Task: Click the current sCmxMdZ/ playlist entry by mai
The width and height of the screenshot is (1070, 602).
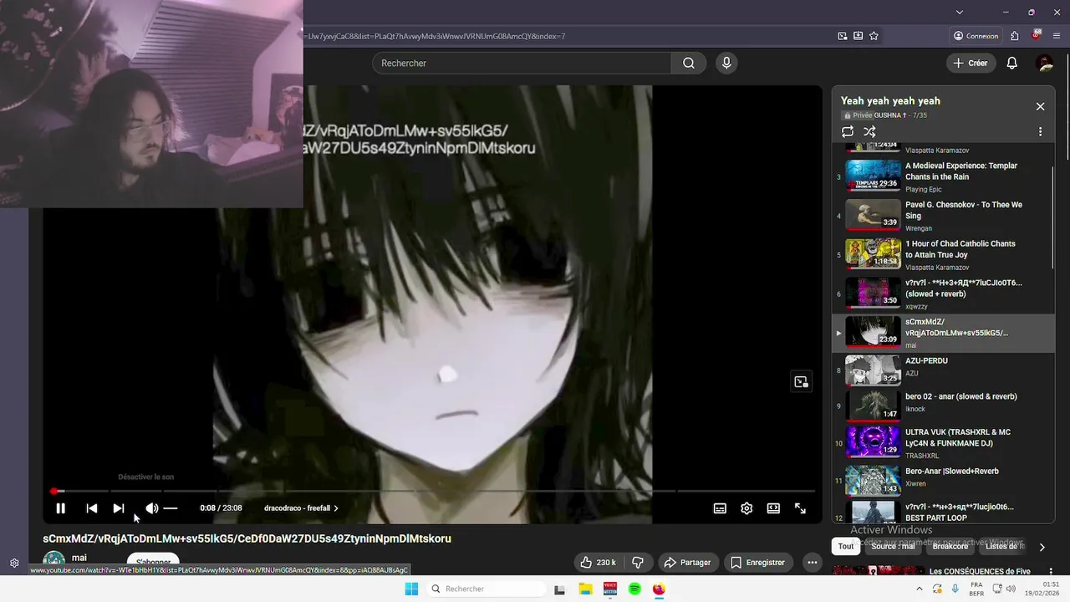Action: coord(943,333)
